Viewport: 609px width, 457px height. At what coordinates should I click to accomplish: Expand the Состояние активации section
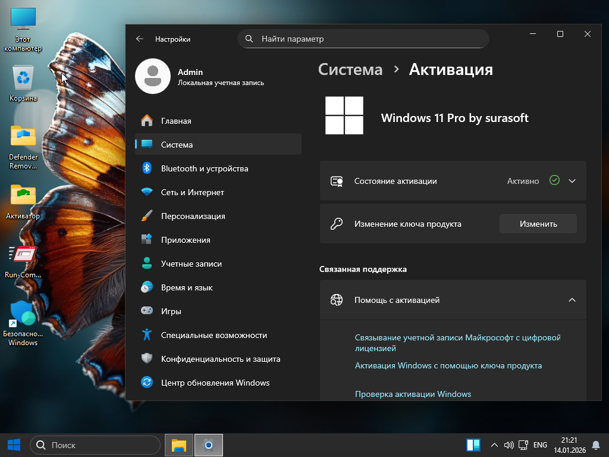pyautogui.click(x=572, y=181)
